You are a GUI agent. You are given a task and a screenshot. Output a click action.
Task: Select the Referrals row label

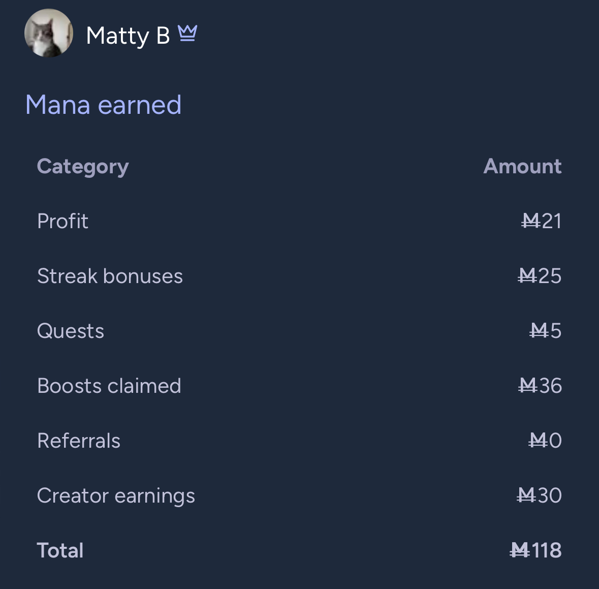pos(79,441)
